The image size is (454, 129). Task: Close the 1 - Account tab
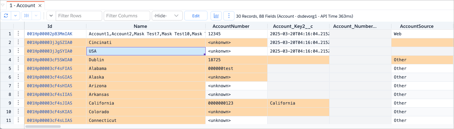[40, 6]
